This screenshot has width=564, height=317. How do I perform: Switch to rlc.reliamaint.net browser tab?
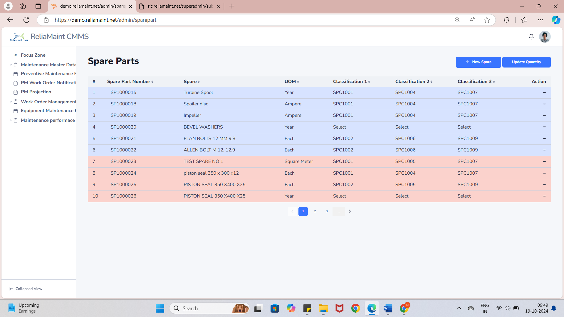click(180, 6)
